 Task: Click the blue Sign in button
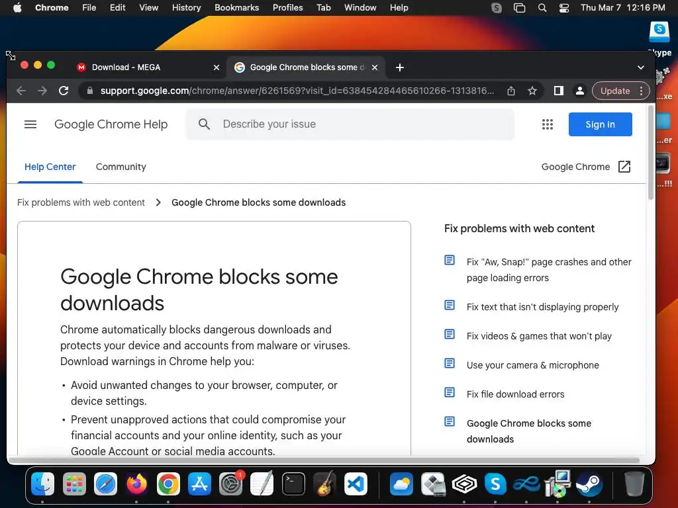pyautogui.click(x=600, y=124)
